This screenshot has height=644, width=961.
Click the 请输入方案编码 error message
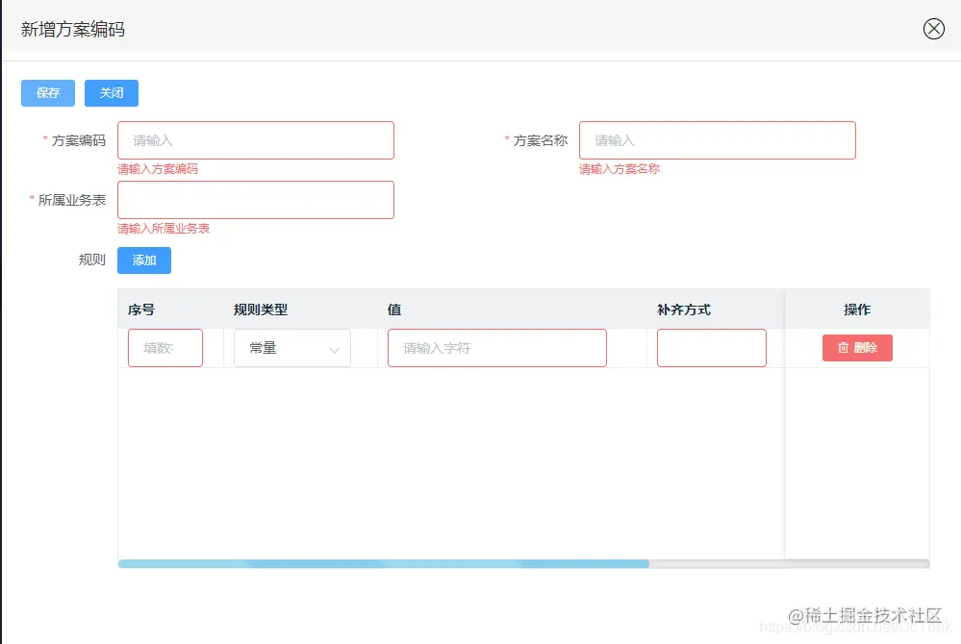pyautogui.click(x=158, y=169)
